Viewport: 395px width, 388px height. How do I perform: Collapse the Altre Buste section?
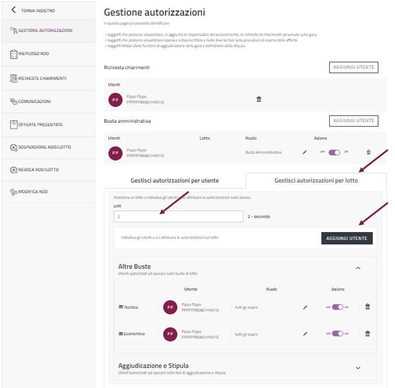coord(358,268)
